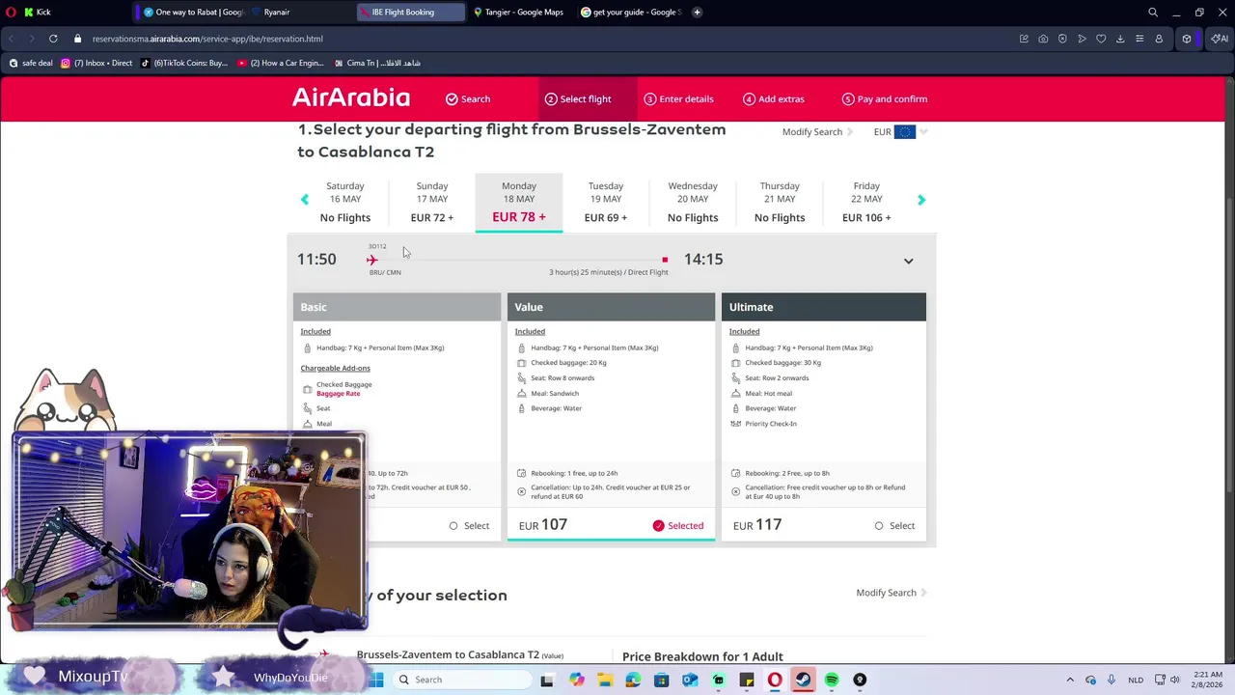1235x695 pixels.
Task: Open the Baggage Rate link
Action: point(338,394)
